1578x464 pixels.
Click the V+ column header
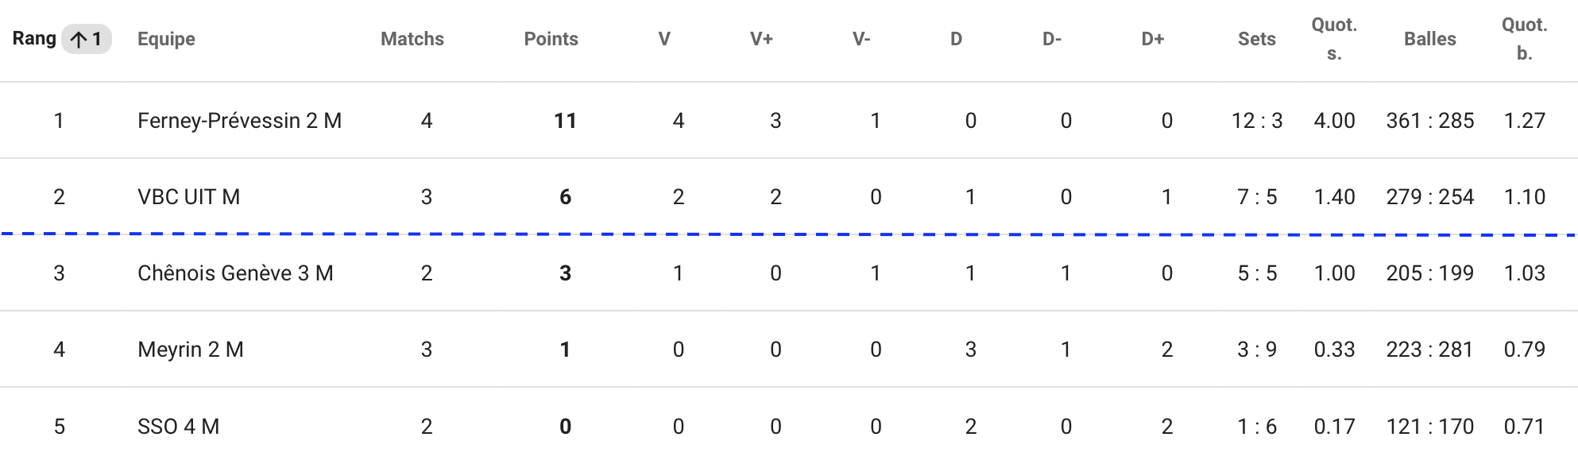click(x=762, y=39)
